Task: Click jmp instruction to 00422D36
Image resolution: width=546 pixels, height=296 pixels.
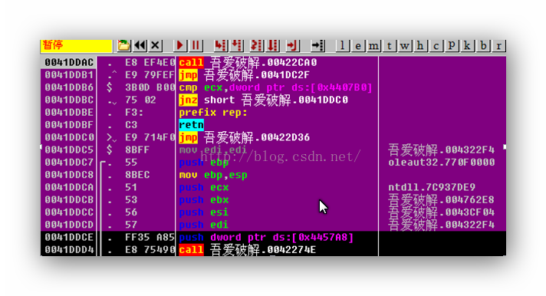Action: tap(245, 137)
